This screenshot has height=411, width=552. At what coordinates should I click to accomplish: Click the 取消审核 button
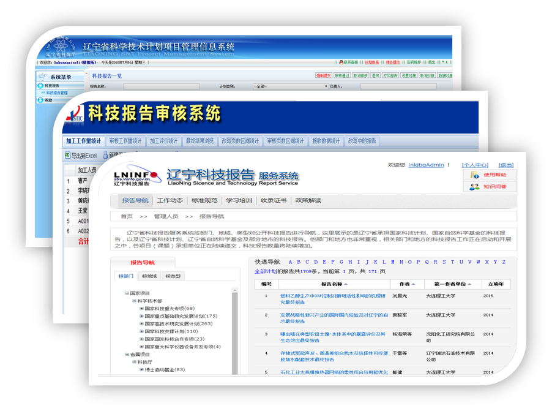pyautogui.click(x=360, y=75)
